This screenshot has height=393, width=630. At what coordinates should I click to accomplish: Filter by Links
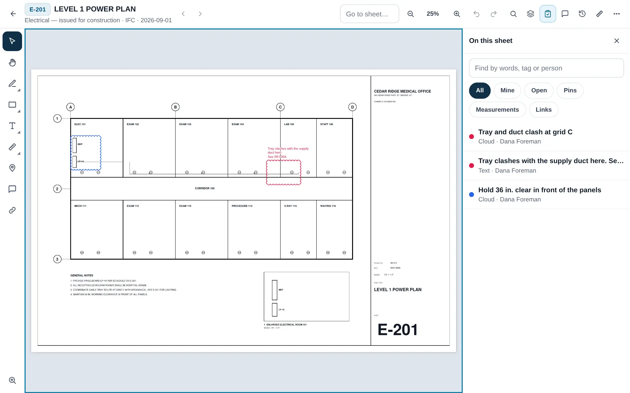point(544,110)
